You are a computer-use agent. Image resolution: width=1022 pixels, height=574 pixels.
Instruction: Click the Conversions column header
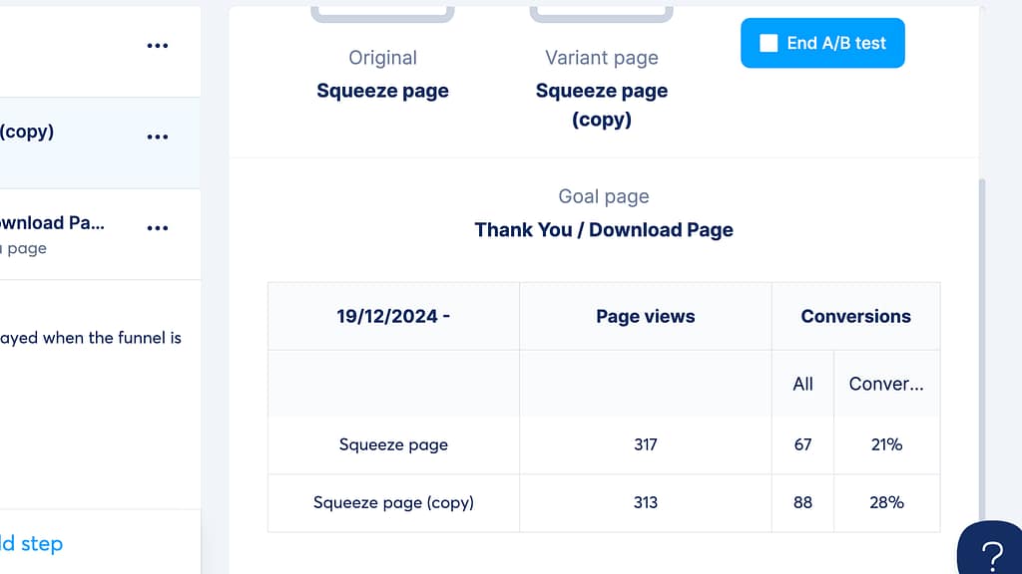pyautogui.click(x=855, y=317)
